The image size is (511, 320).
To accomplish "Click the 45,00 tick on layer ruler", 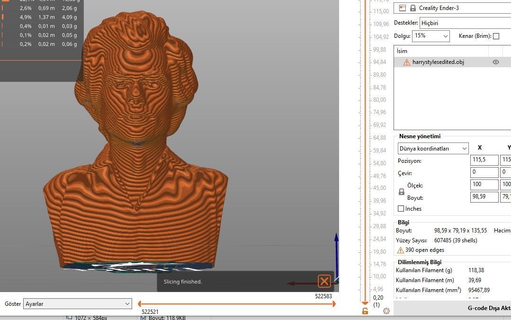I will pos(379,188).
